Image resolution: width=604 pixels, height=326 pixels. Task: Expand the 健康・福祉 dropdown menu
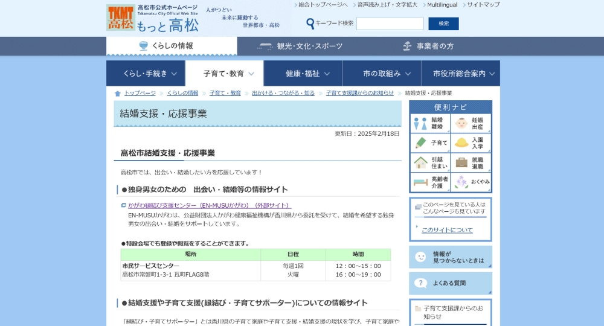303,74
